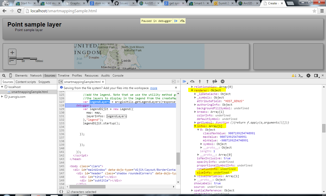Click line number 128 gutter
The width and height of the screenshot is (326, 196).
pos(62,105)
